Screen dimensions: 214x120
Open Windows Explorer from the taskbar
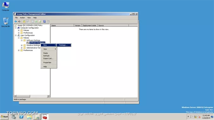tap(29, 117)
